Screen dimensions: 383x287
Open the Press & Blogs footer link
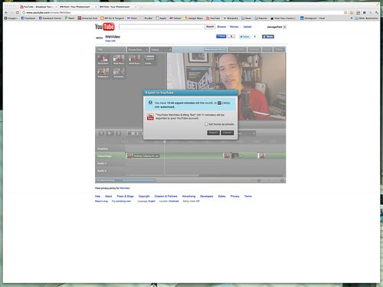125,196
